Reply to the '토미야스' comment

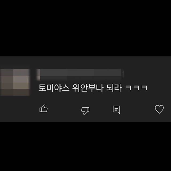pyautogui.click(x=116, y=110)
